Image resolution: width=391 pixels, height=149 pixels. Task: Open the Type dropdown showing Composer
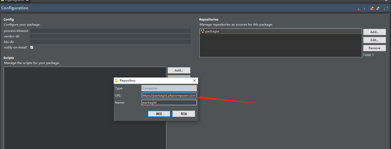[169, 88]
